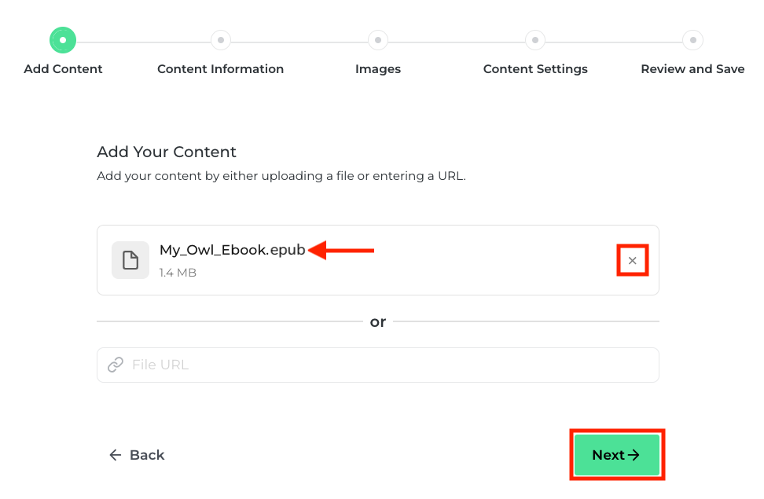The image size is (764, 499).
Task: Click the chain link icon in URL field
Action: coord(116,365)
